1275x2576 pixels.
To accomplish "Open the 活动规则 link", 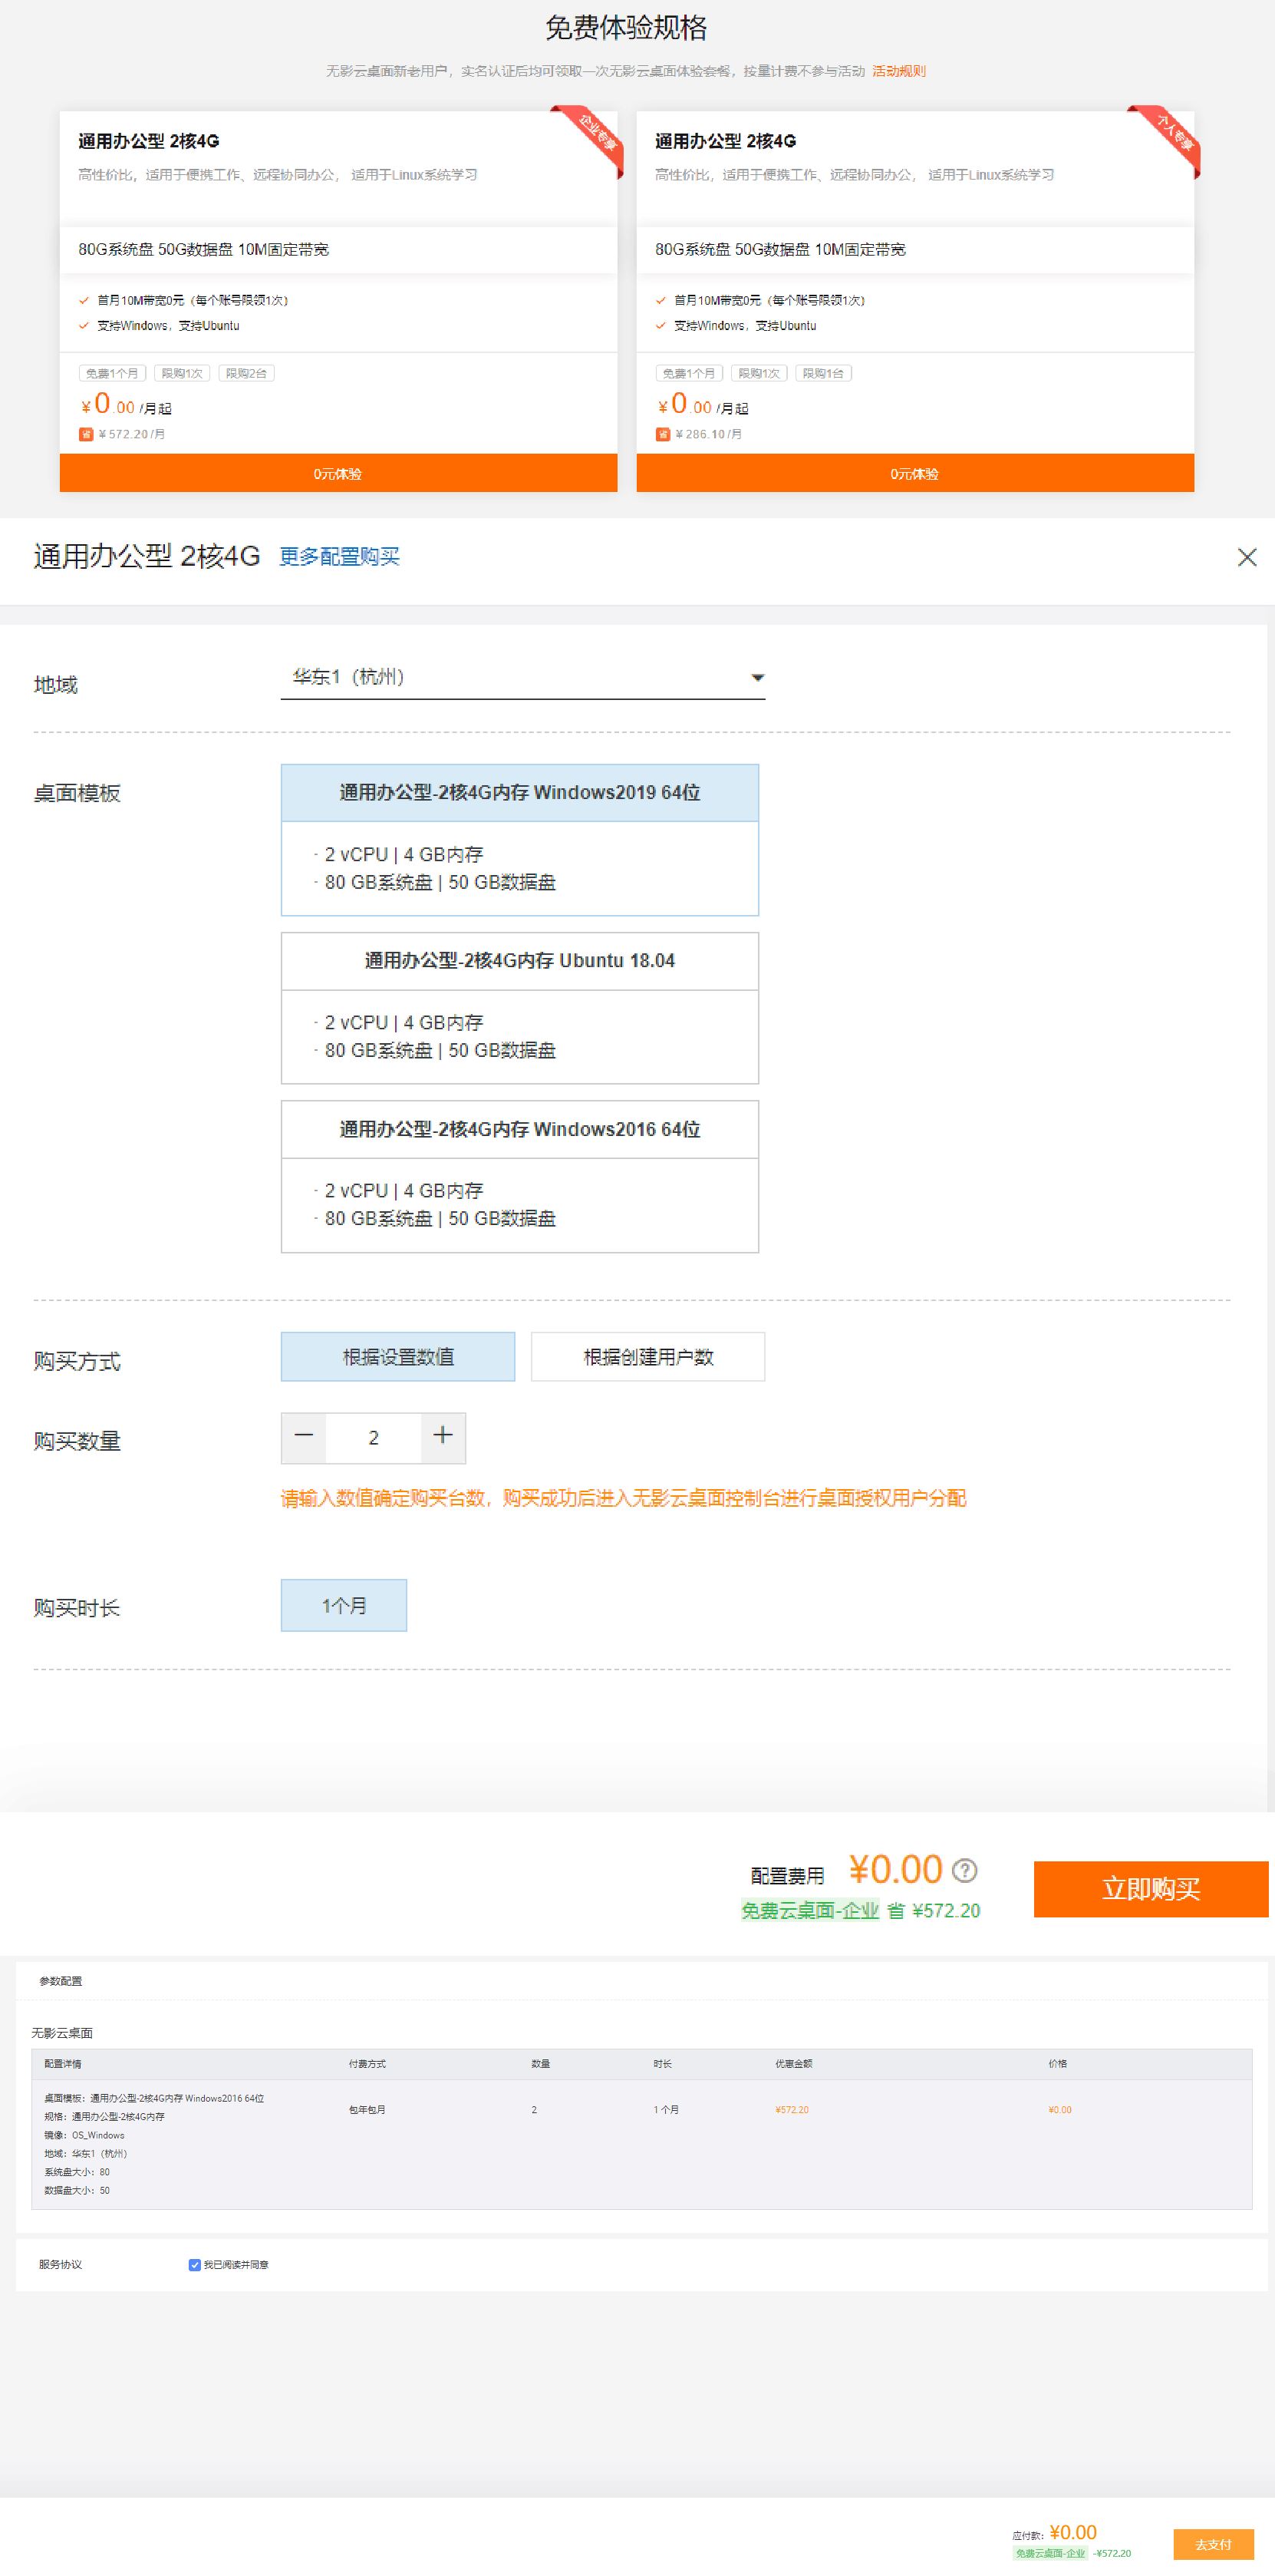I will [899, 71].
